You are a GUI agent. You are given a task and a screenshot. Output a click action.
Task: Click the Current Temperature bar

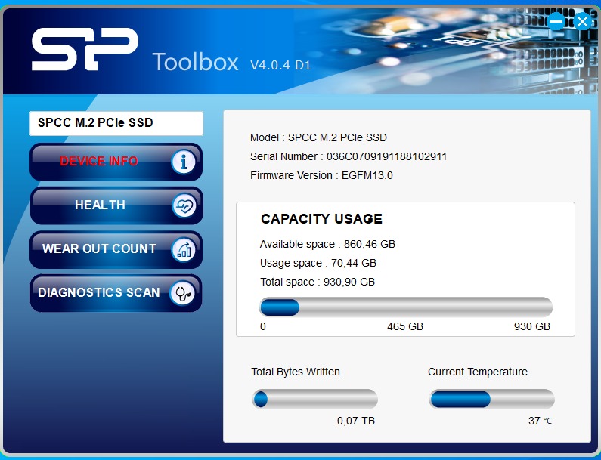[x=492, y=399]
